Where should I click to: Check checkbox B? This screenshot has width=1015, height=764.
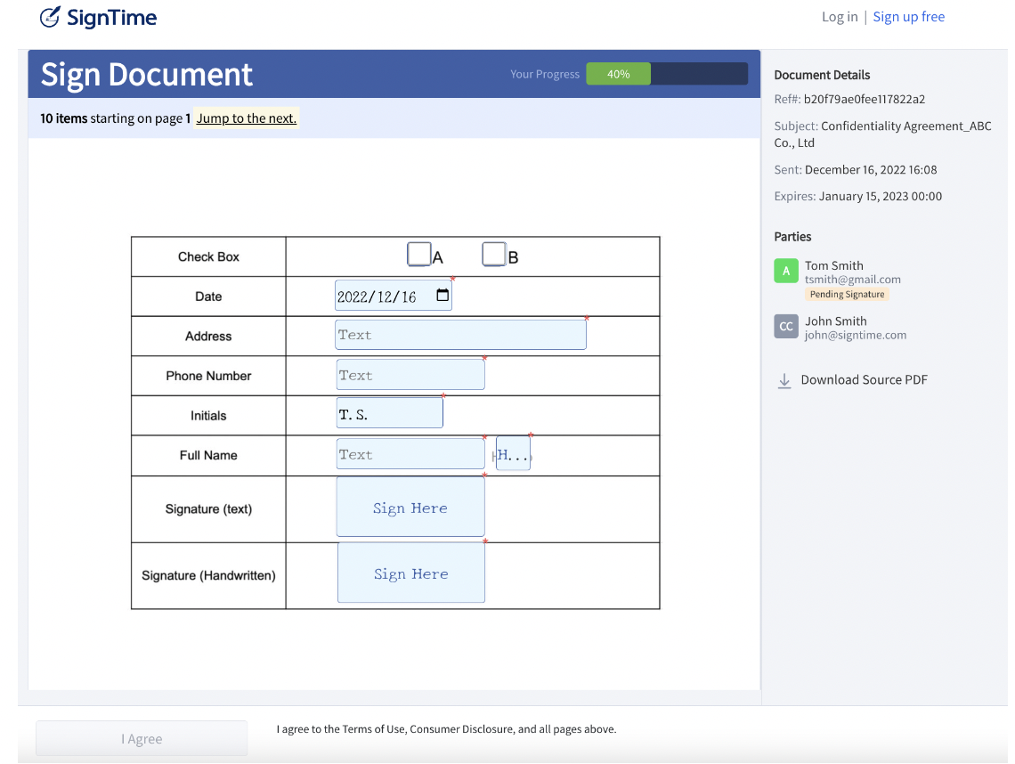[x=494, y=255]
